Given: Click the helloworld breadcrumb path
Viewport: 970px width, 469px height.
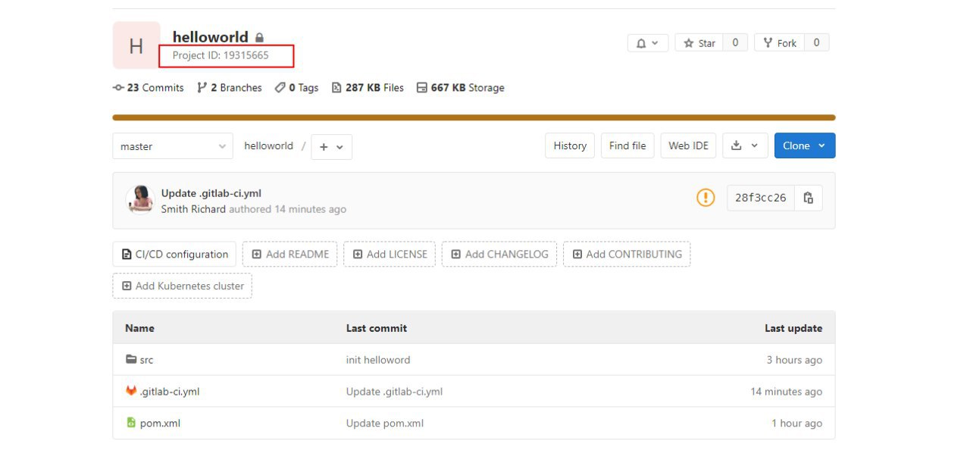Looking at the screenshot, I should click(x=268, y=146).
